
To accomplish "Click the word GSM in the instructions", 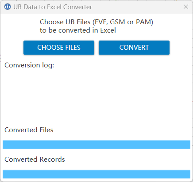I will 117,22.
